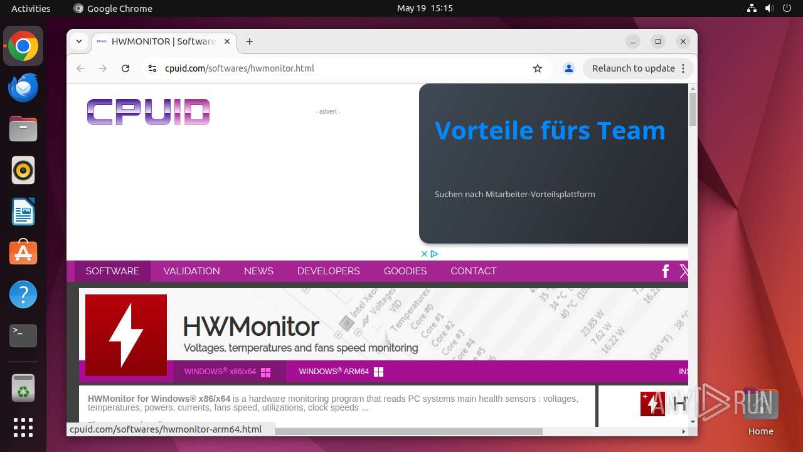
Task: Open the SOFTWARE menu
Action: tap(112, 271)
